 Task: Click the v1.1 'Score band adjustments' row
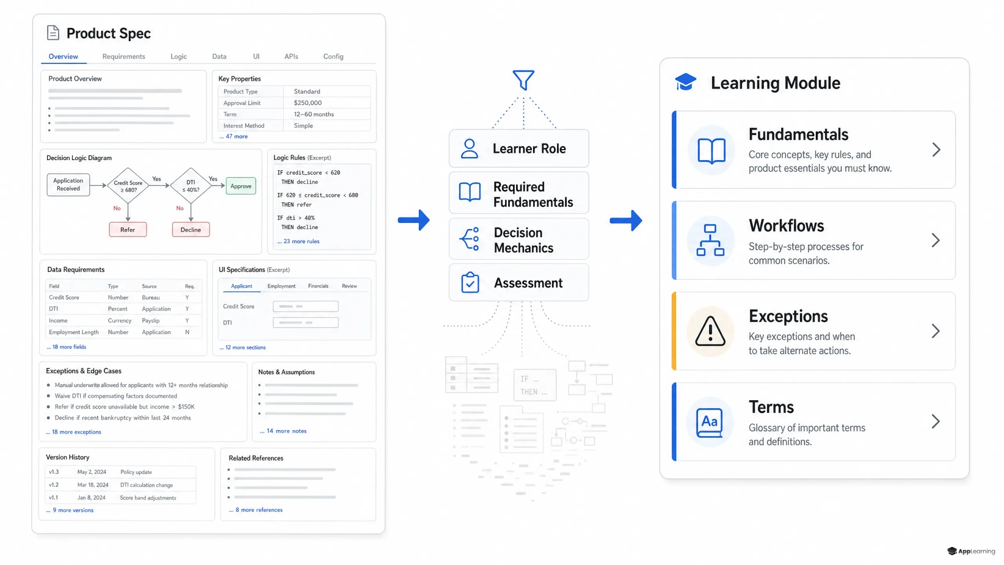click(x=120, y=498)
